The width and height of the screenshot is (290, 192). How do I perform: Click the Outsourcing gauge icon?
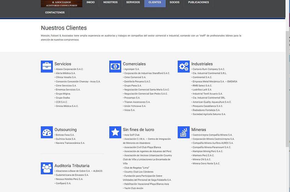point(47,132)
